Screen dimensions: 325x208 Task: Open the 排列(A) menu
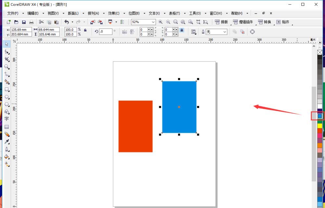point(93,13)
